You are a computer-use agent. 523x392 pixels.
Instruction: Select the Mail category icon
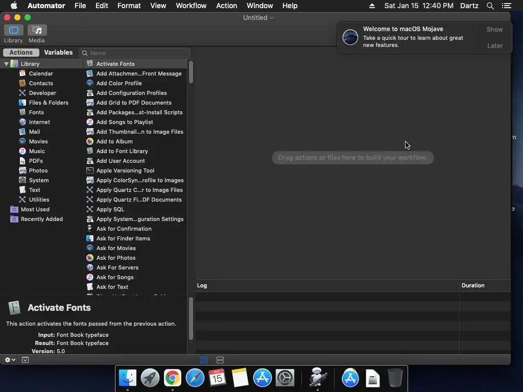click(x=22, y=132)
